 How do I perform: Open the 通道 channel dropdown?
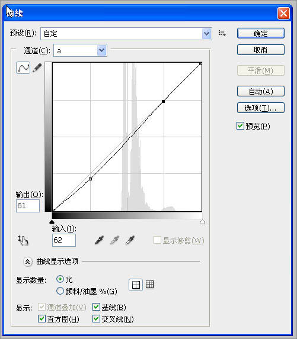pos(81,50)
